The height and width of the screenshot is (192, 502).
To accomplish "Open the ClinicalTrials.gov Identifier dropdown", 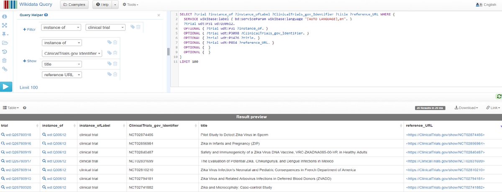I will [72, 53].
